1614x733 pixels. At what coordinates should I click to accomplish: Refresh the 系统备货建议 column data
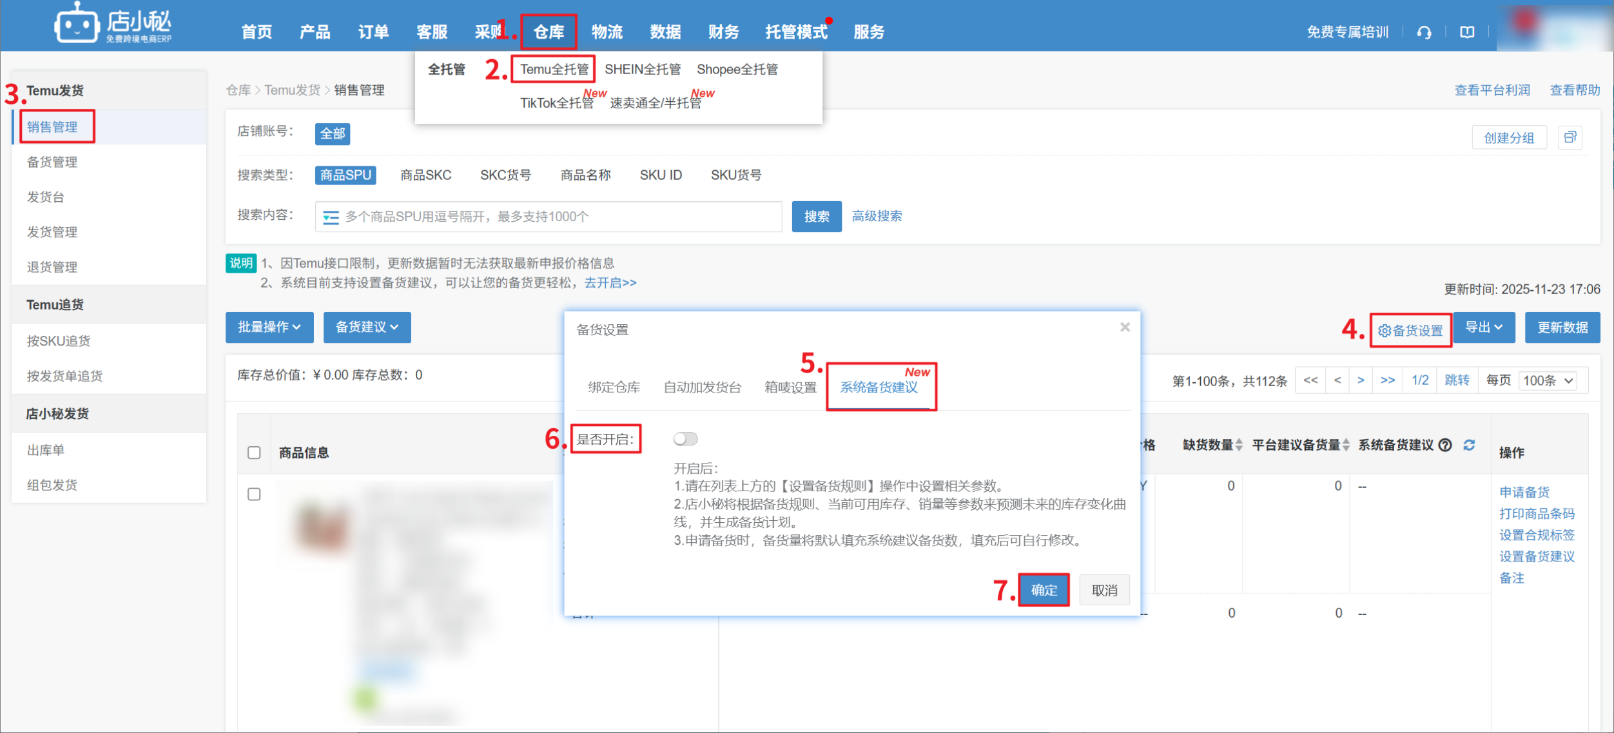[1470, 445]
